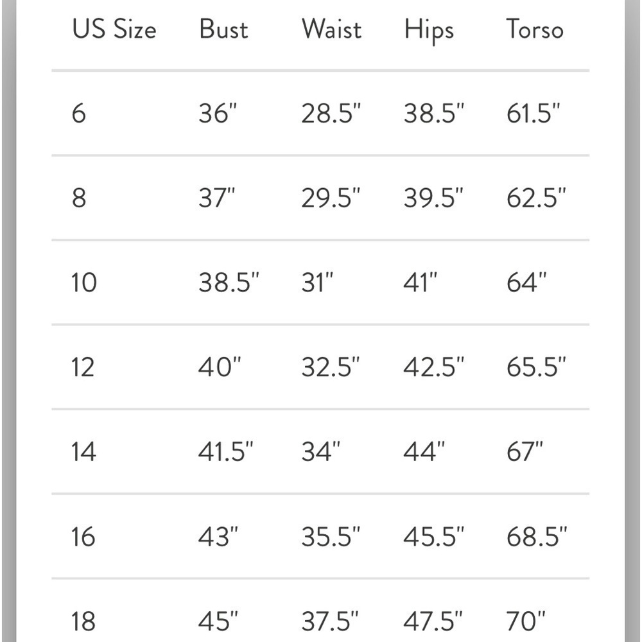
Task: Click the 41.5" bust measurement
Action: click(x=225, y=451)
